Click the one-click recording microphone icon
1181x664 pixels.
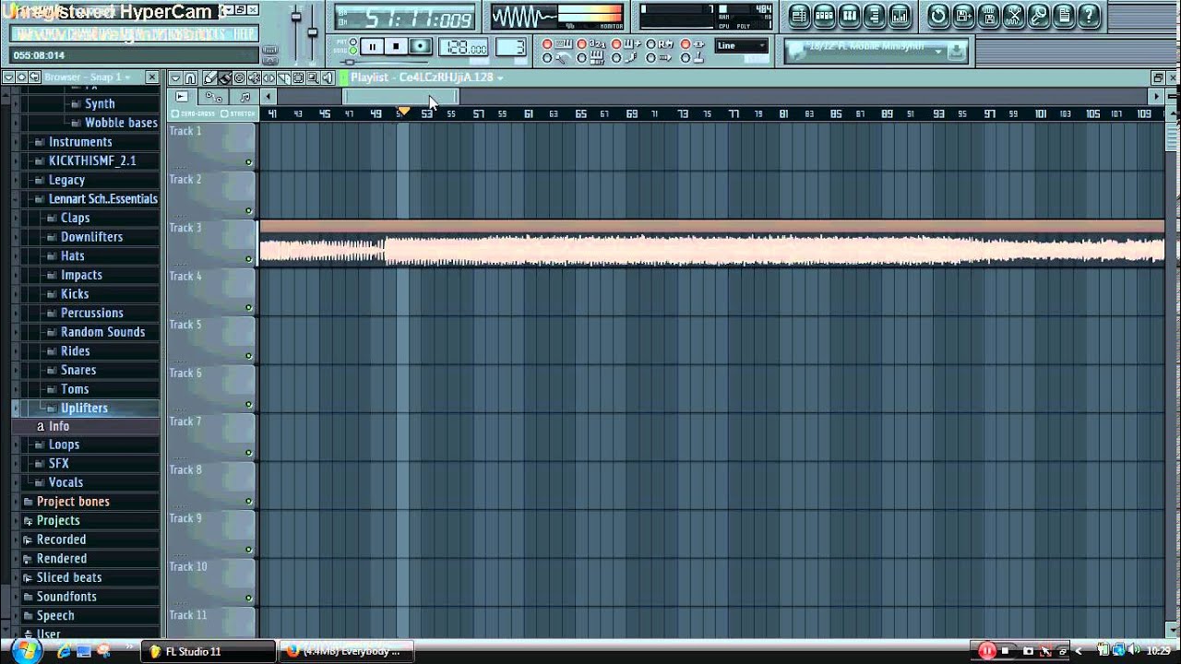tap(1038, 16)
